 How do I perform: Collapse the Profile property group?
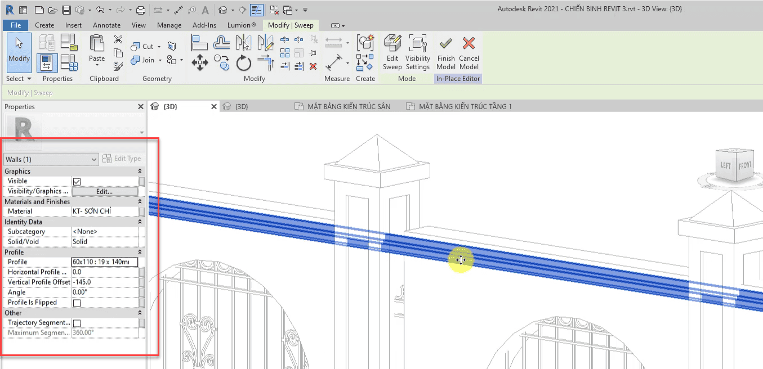140,252
